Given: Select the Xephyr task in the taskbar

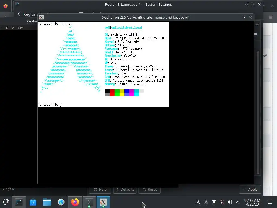Looking at the screenshot, I should click(103, 202).
